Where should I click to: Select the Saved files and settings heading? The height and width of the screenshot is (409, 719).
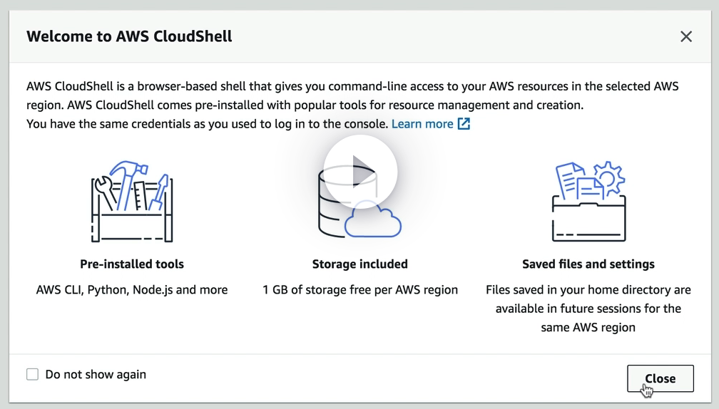coord(588,264)
